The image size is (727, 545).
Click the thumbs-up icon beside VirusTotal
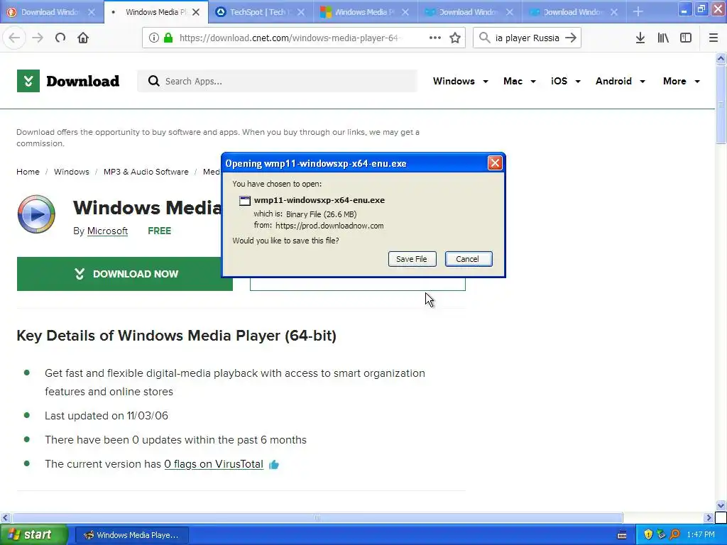point(274,464)
